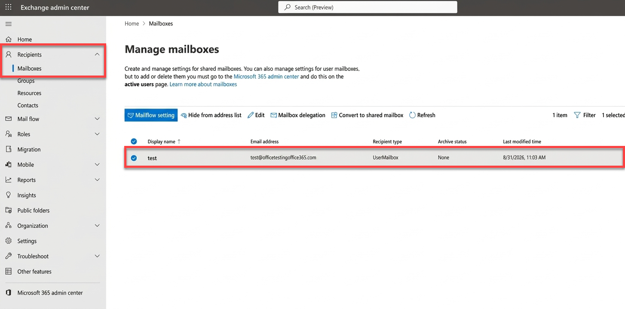Open the app launcher waffle icon
The width and height of the screenshot is (625, 309).
(x=8, y=7)
